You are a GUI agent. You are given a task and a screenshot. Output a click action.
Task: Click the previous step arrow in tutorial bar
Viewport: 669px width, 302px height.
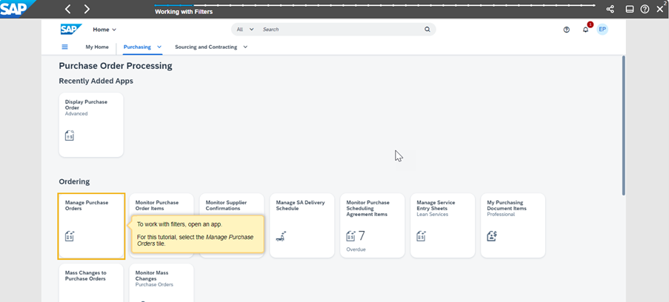[68, 9]
